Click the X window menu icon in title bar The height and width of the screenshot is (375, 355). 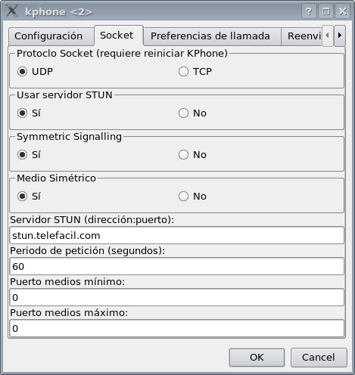click(12, 11)
